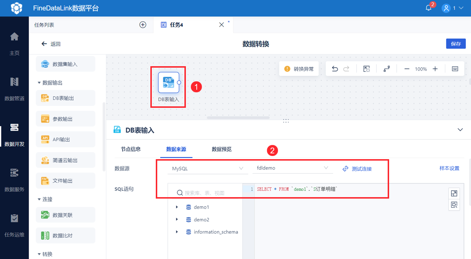Collapse the DB表输入 settings panel
Screen dimensions: 471x259
[x=460, y=129]
